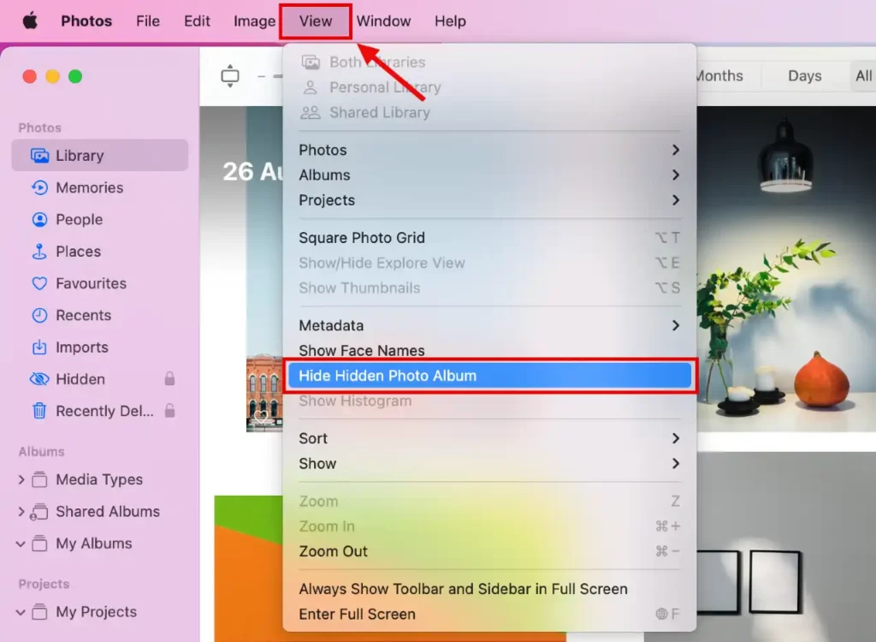The width and height of the screenshot is (876, 642).
Task: Click the Recently Deleted trash icon
Action: tap(39, 411)
